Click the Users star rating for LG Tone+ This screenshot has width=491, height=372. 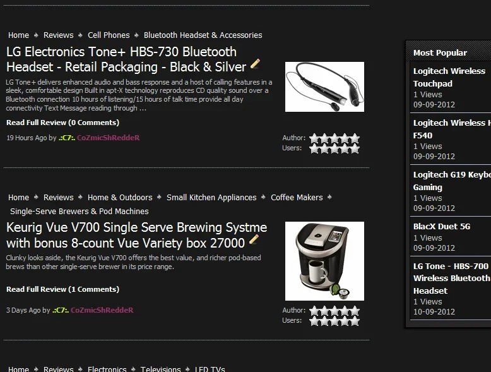[x=334, y=148]
